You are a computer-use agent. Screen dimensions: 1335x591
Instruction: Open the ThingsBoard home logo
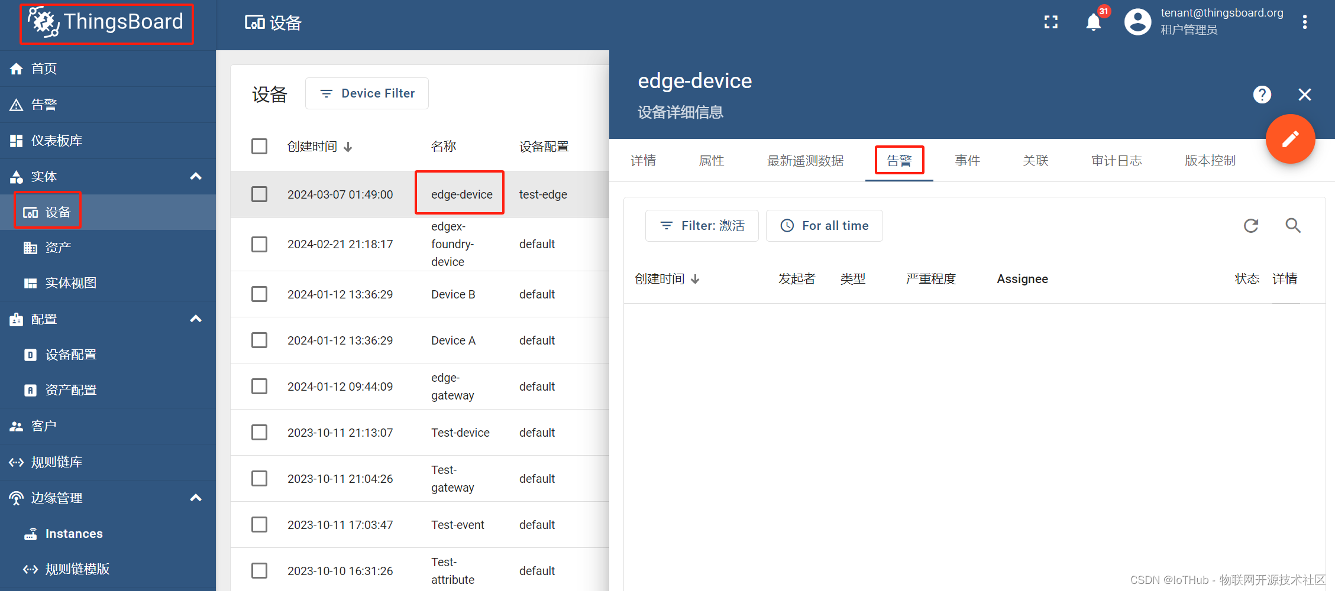tap(106, 22)
